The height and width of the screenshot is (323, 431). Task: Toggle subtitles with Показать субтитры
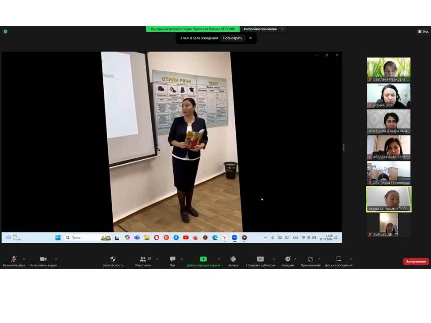(260, 259)
